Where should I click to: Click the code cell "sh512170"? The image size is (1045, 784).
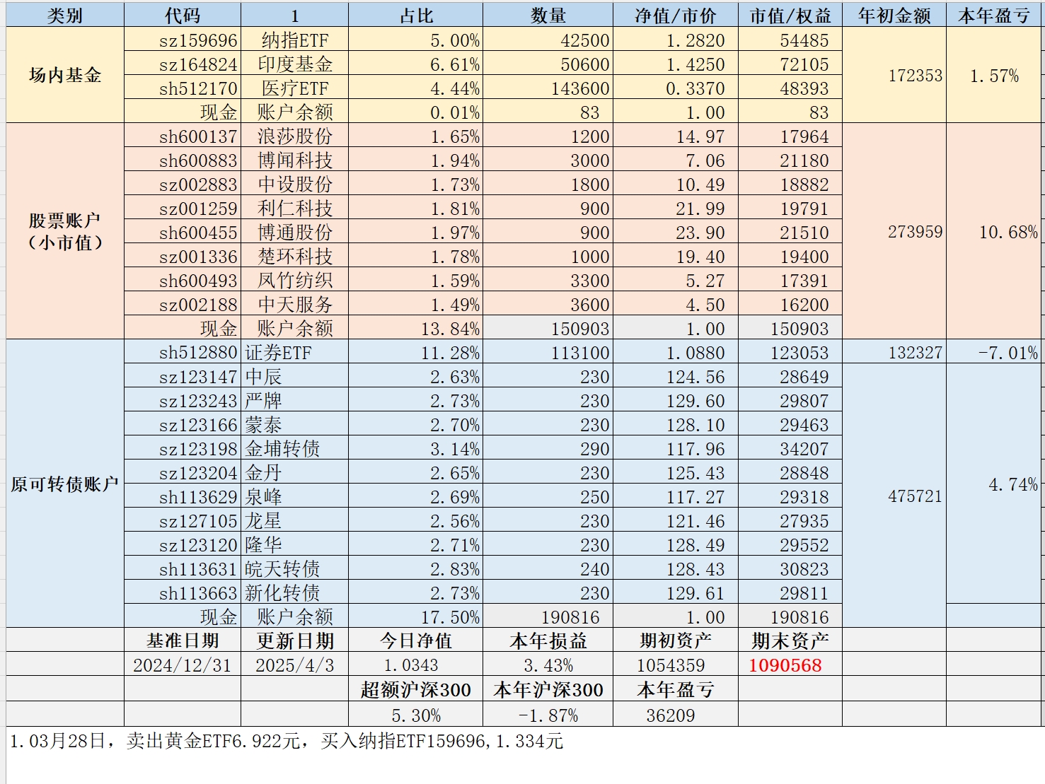[183, 88]
